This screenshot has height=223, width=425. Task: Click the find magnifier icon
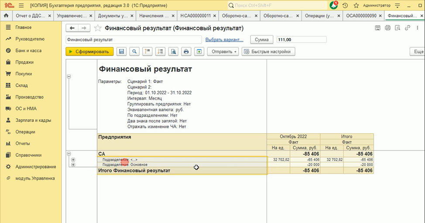(134, 51)
